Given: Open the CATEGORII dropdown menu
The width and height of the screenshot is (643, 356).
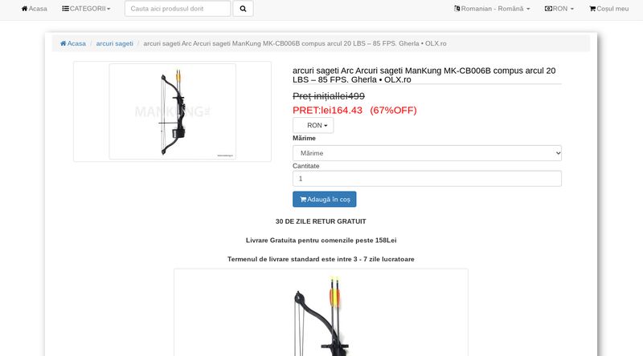Looking at the screenshot, I should (x=86, y=9).
